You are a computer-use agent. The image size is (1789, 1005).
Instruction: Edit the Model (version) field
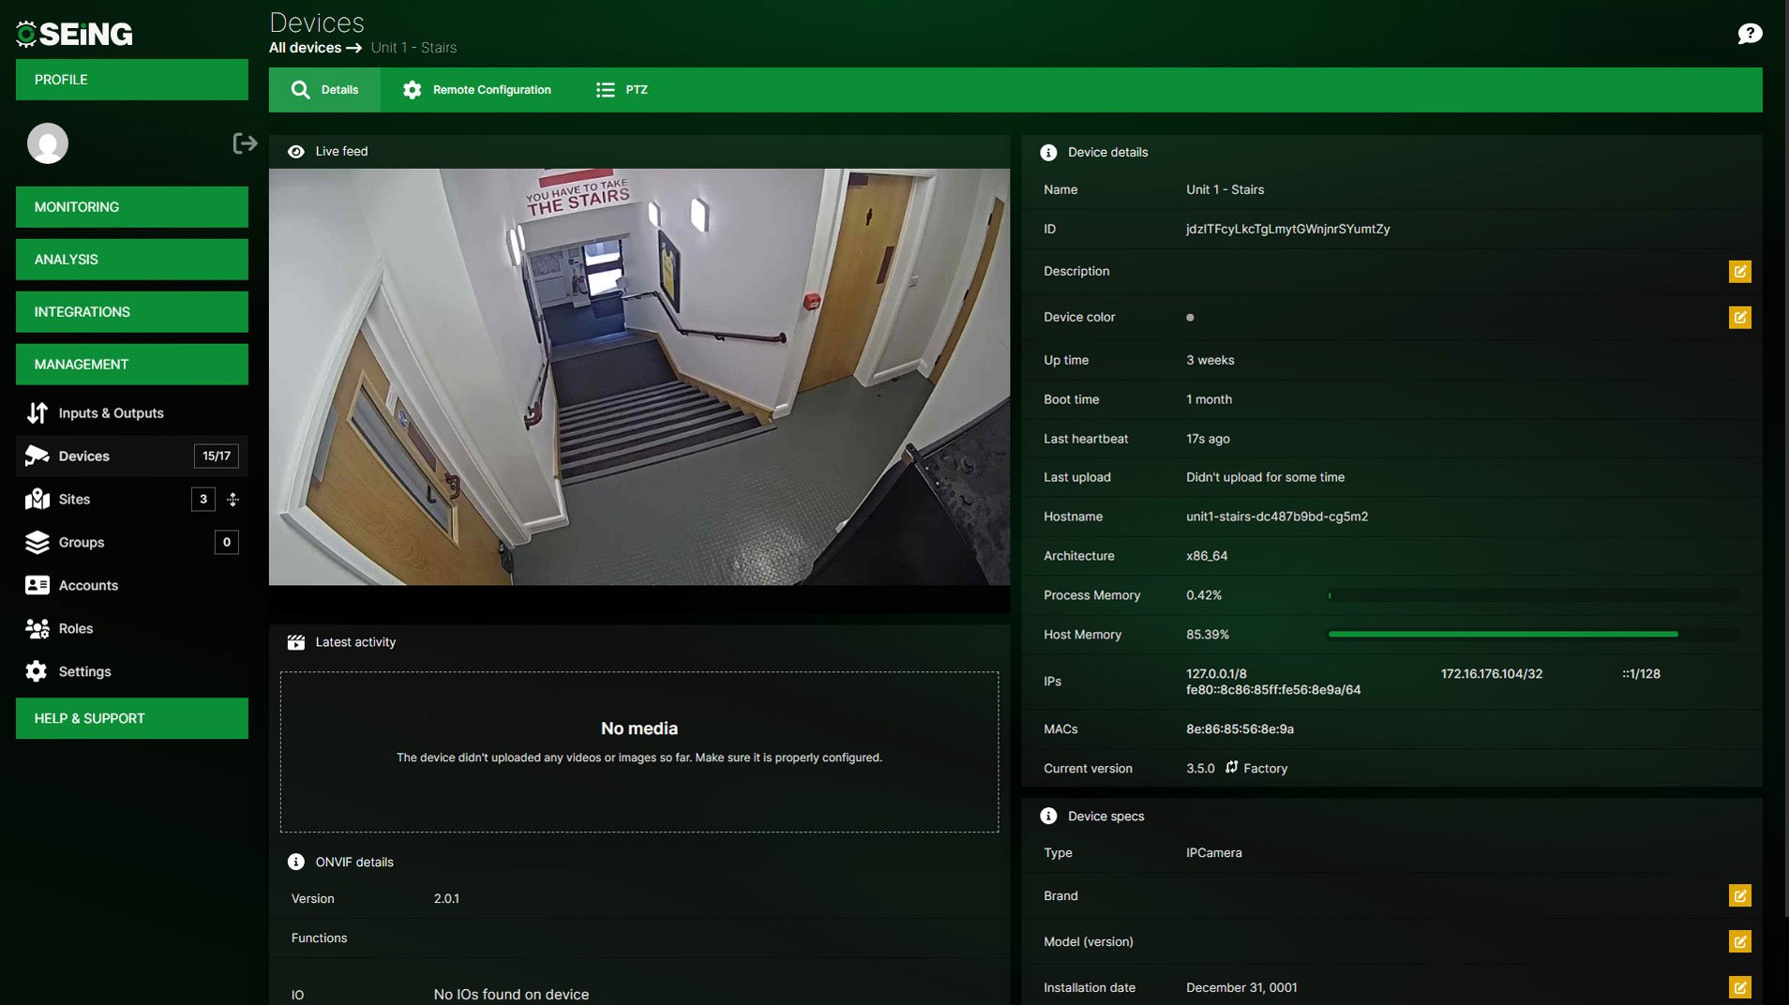pyautogui.click(x=1739, y=942)
